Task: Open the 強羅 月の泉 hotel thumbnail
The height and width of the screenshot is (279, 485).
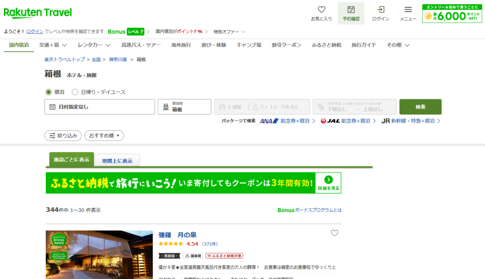Action: 99,254
